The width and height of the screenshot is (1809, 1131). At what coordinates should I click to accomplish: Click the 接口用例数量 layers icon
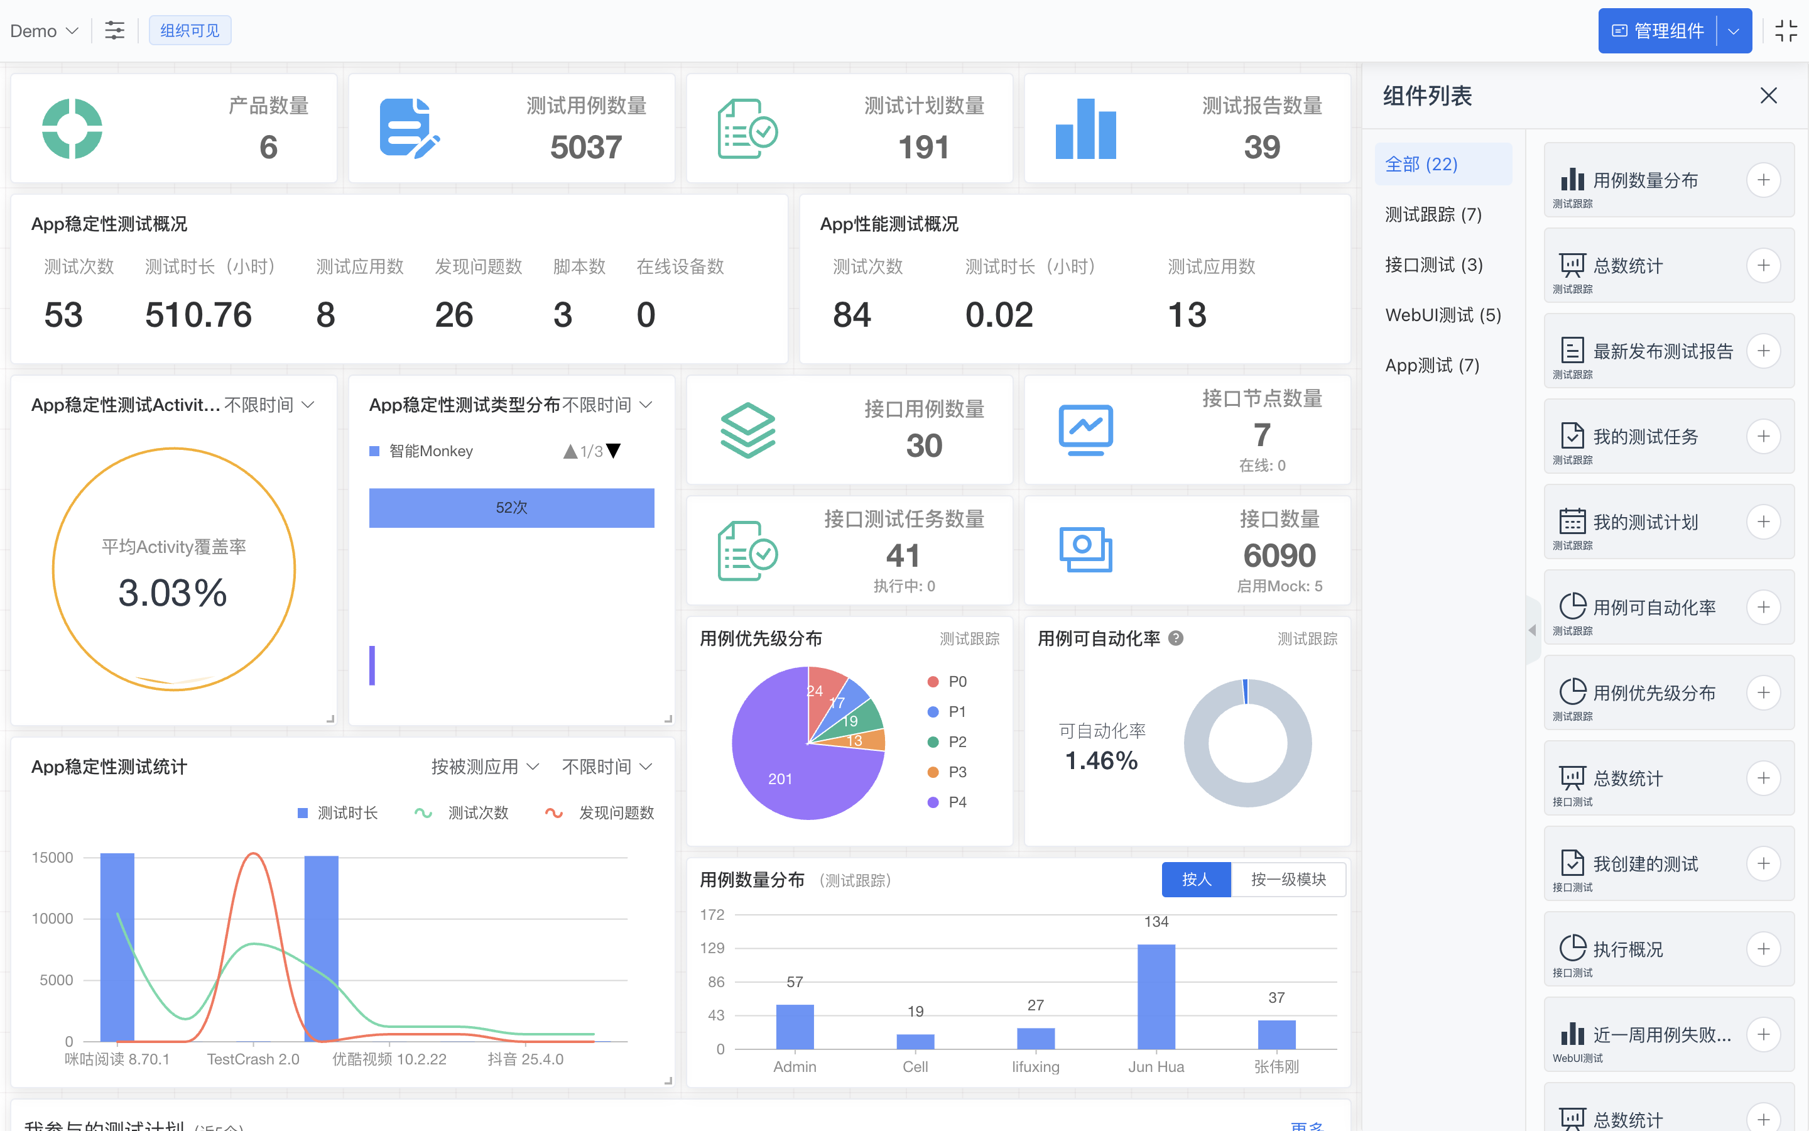pos(747,430)
